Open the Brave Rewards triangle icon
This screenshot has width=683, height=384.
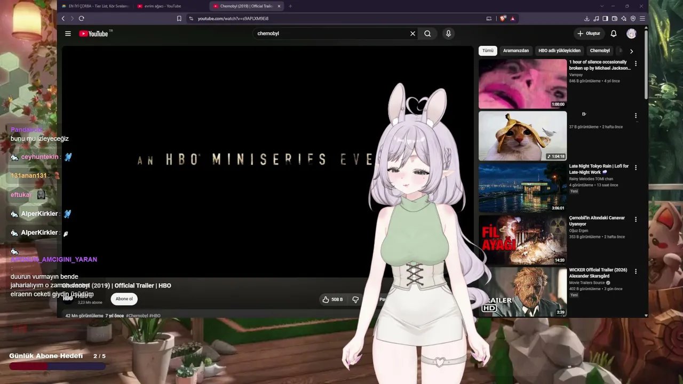(512, 19)
